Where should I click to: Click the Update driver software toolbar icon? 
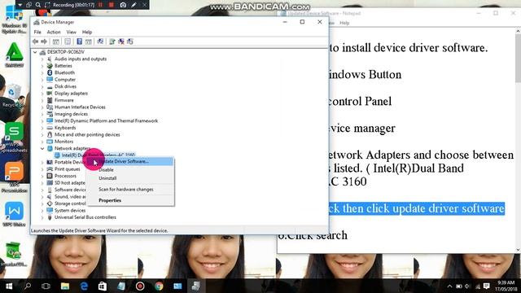tap(112, 42)
